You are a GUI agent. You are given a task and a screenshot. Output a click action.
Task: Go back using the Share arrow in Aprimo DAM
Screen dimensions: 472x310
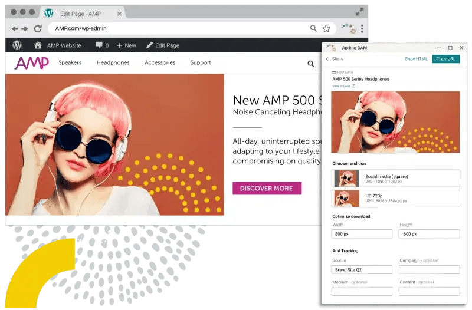coord(327,59)
